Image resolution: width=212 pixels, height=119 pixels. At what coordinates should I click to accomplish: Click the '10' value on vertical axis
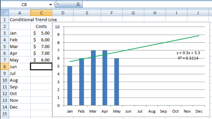click(x=57, y=27)
